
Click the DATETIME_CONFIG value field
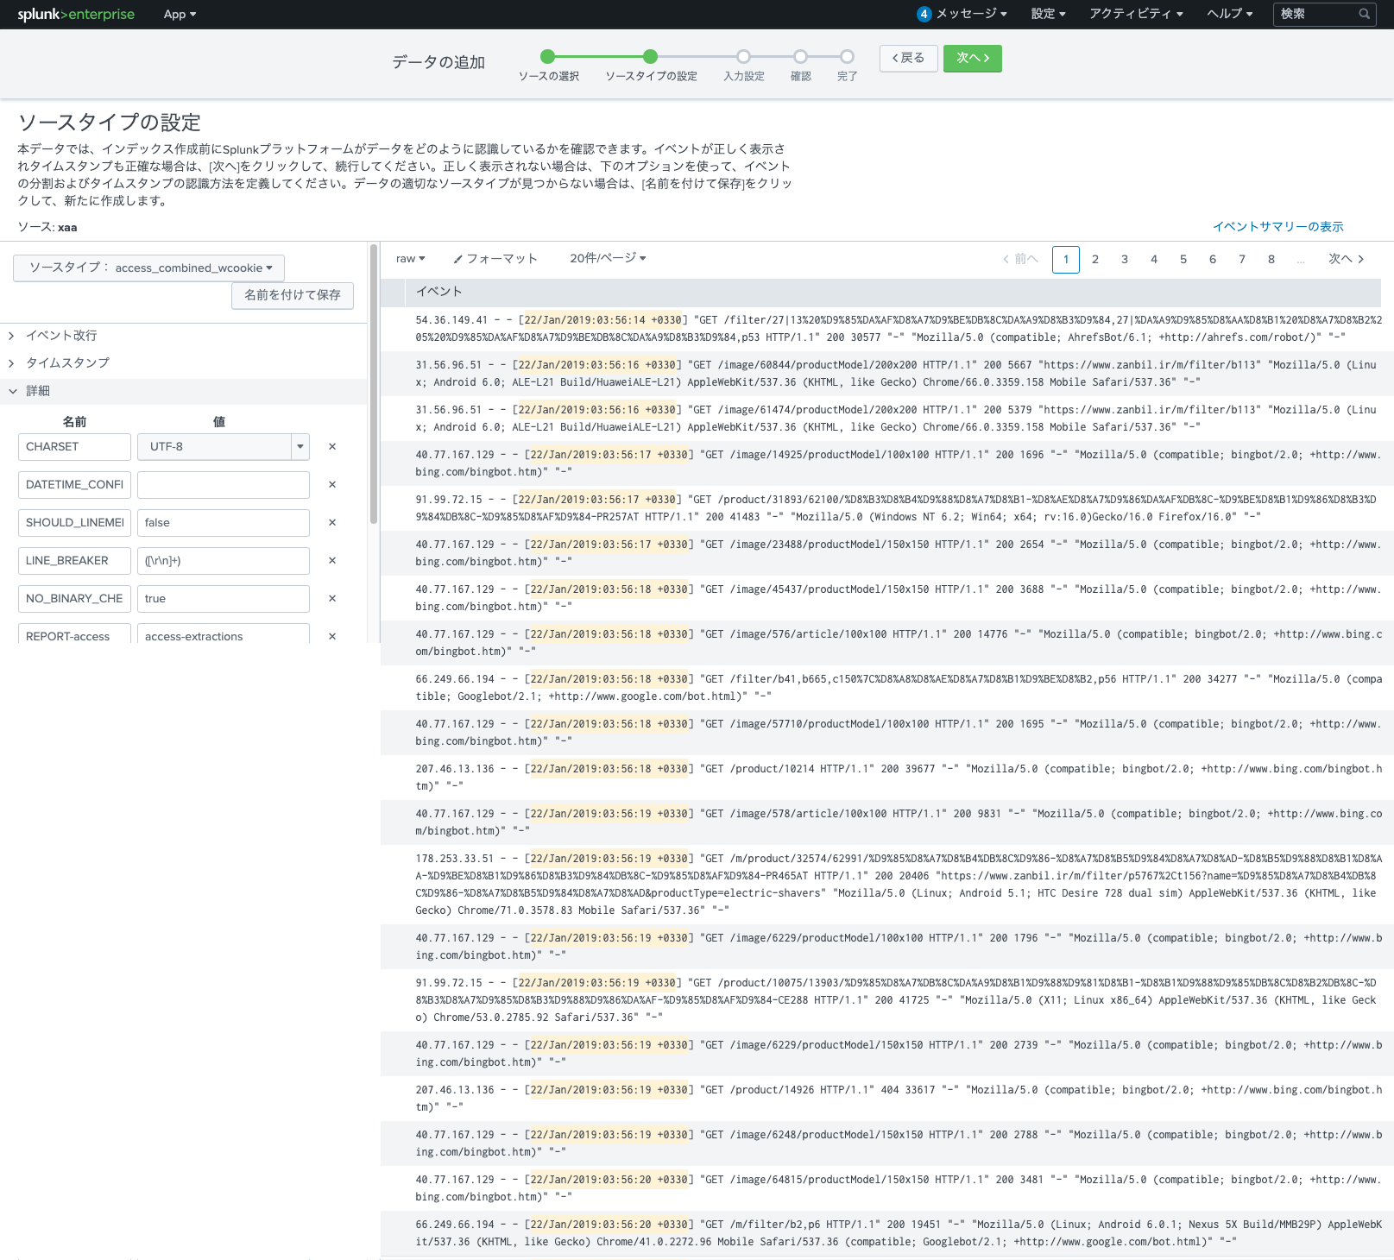[223, 485]
